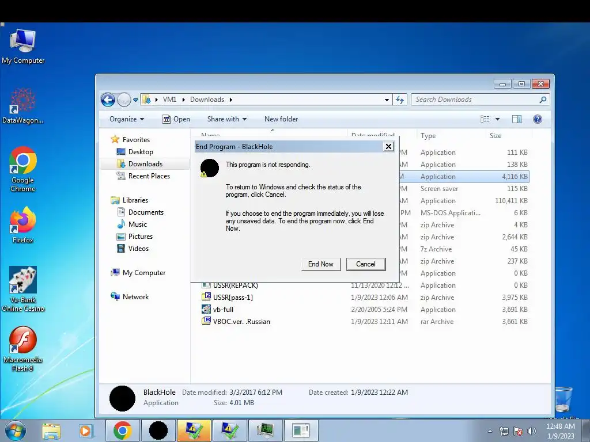Screen dimensions: 590x442
Task: Select the 4,116 KB Application row
Action: coord(464,177)
